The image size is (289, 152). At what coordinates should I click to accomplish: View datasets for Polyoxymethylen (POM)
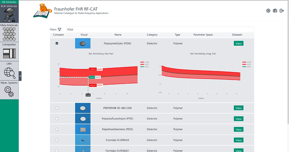pos(239,44)
